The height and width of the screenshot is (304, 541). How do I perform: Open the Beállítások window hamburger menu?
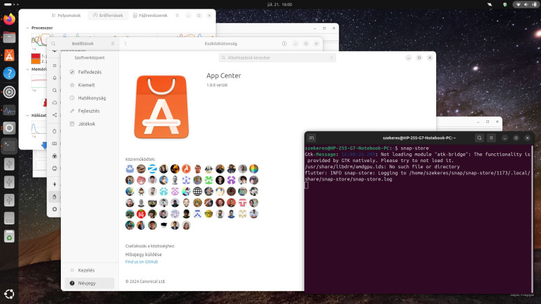click(112, 44)
